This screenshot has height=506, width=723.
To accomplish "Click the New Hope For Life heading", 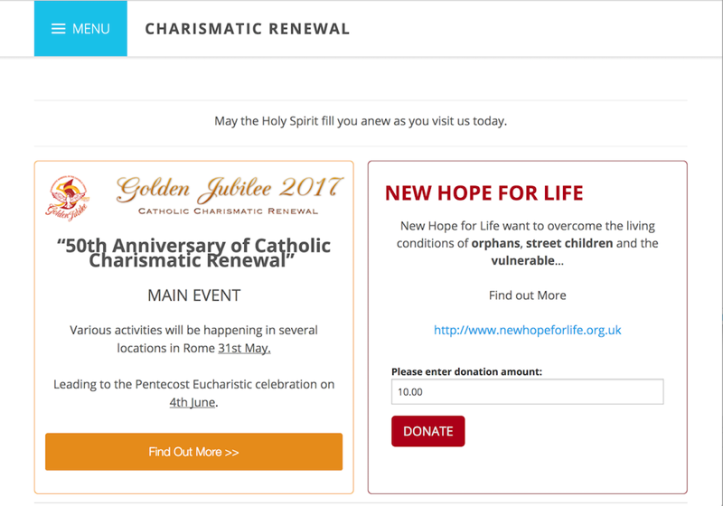I will coord(484,193).
